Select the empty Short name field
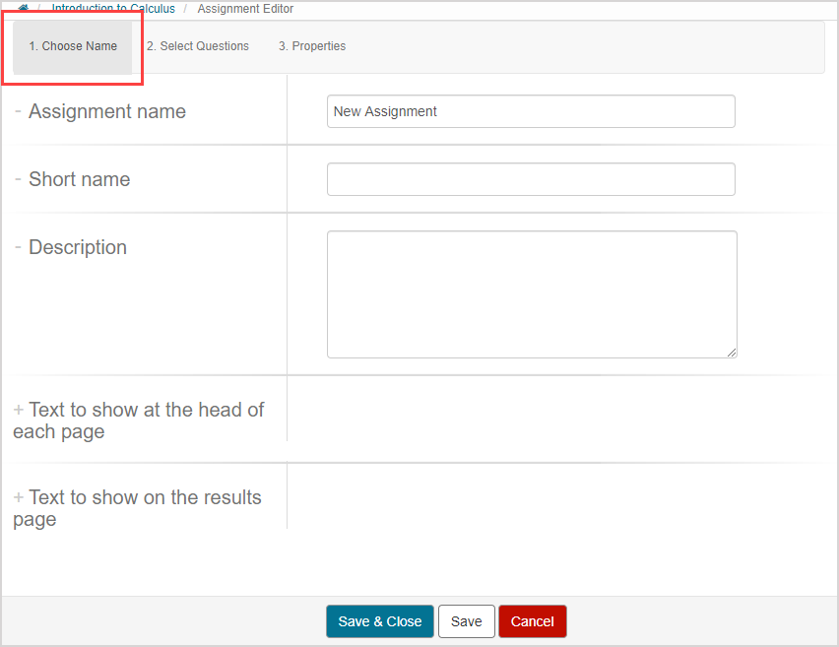This screenshot has width=839, height=647. pyautogui.click(x=531, y=179)
